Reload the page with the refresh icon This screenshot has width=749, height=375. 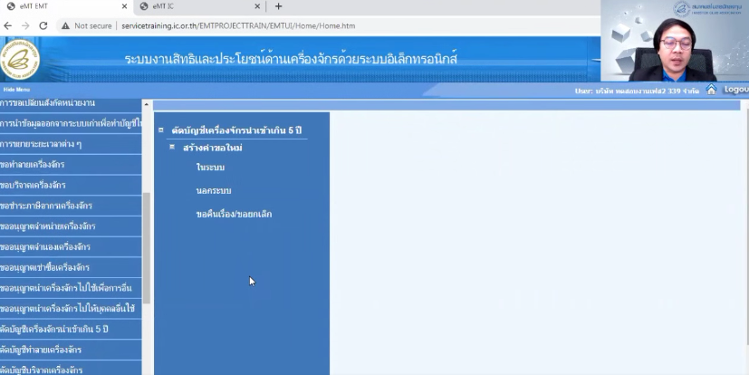[x=43, y=25]
